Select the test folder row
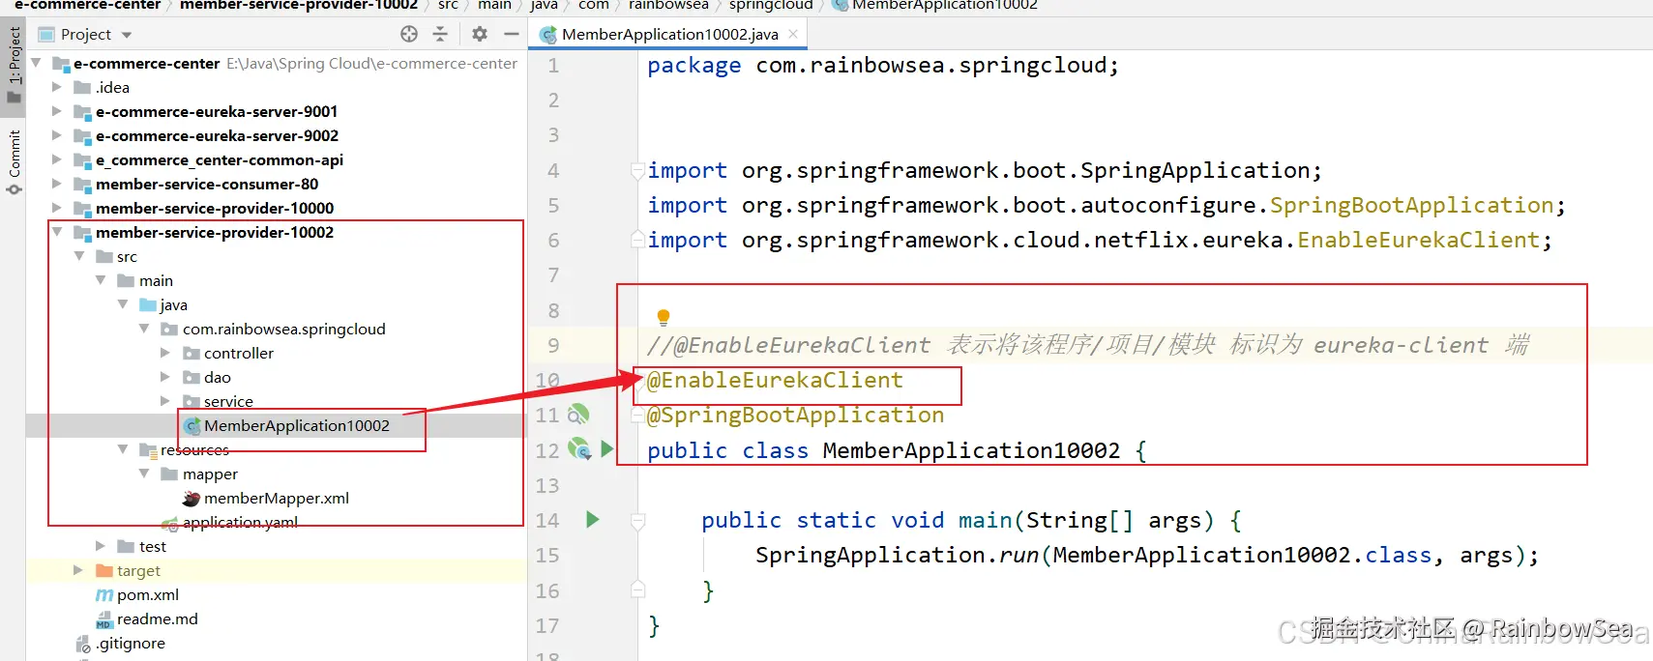Image resolution: width=1653 pixels, height=661 pixels. [x=153, y=546]
